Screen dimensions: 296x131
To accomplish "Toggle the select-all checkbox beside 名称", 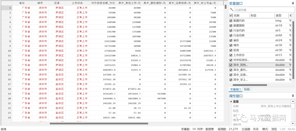I will (x=231, y=16).
